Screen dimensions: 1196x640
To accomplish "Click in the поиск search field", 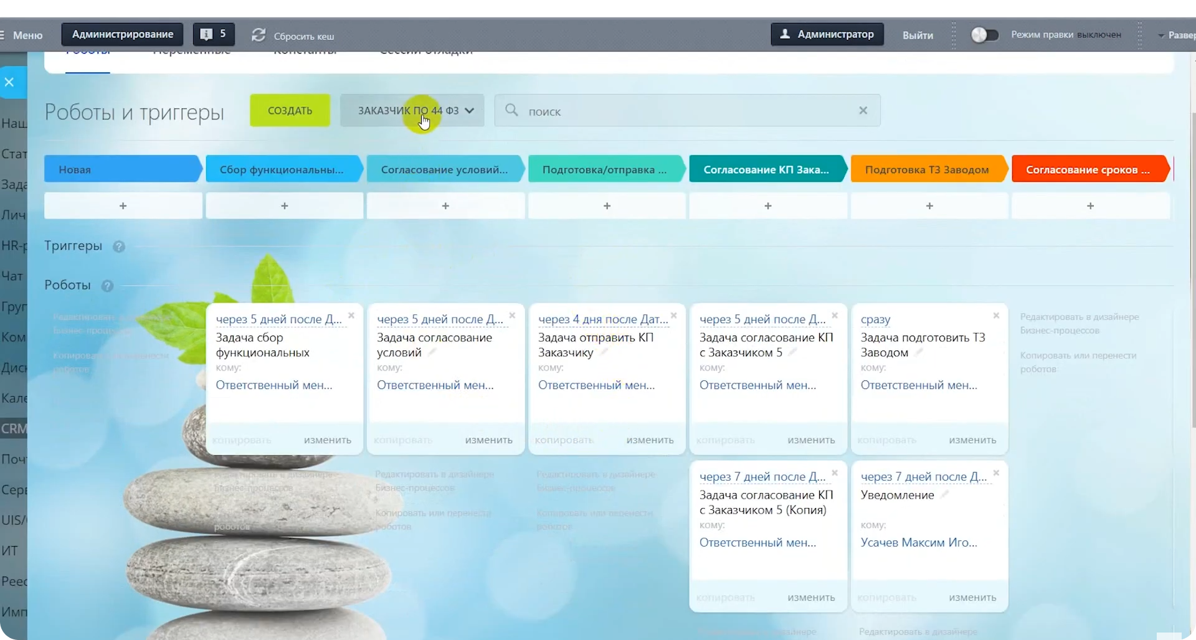I will coord(685,111).
